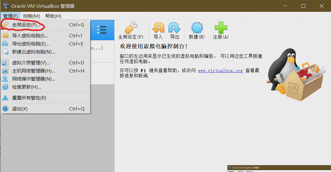This screenshot has width=331, height=172.
Task: Open 网络操作管理器(N)... from the menu
Action: point(45,79)
